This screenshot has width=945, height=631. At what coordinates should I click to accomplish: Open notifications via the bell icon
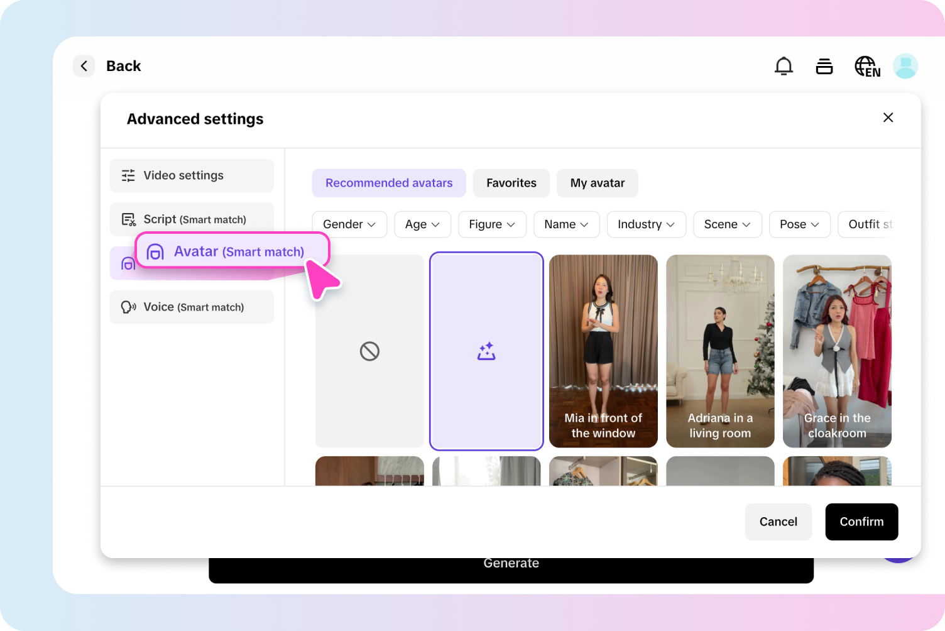point(784,65)
